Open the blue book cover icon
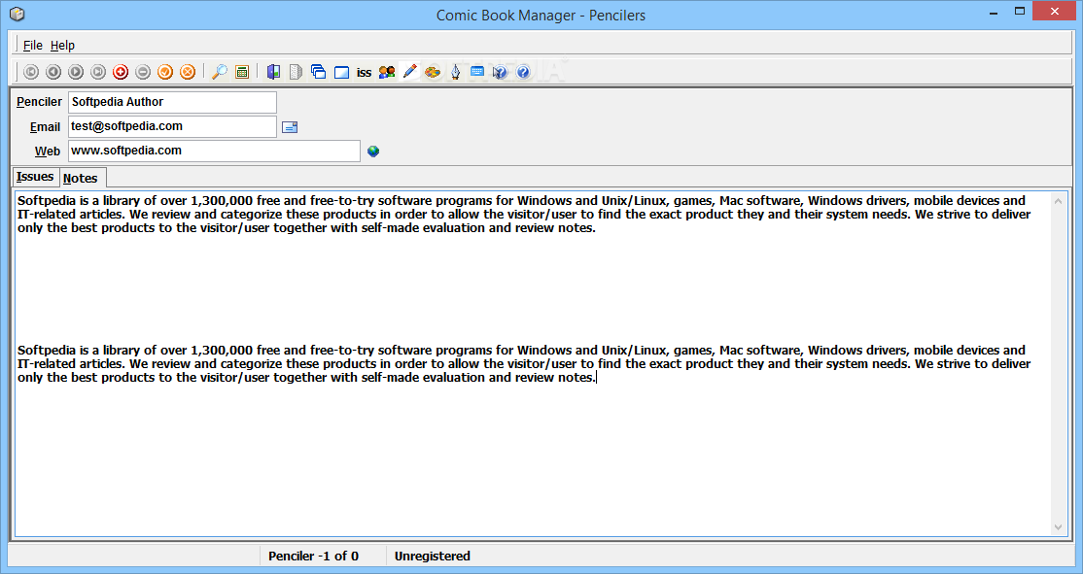 click(273, 72)
